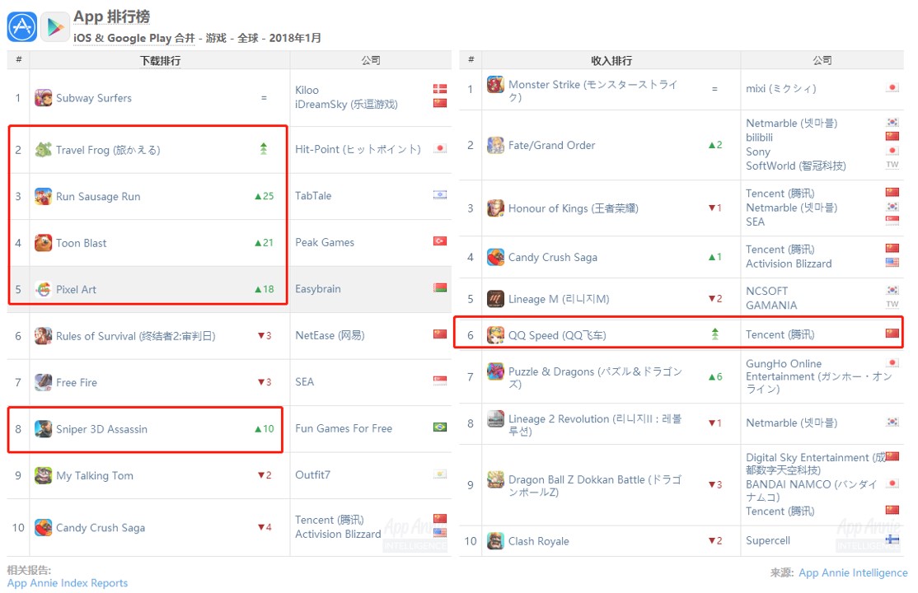918x593 pixels.
Task: Click the Run Sausage Run icon
Action: 44,196
